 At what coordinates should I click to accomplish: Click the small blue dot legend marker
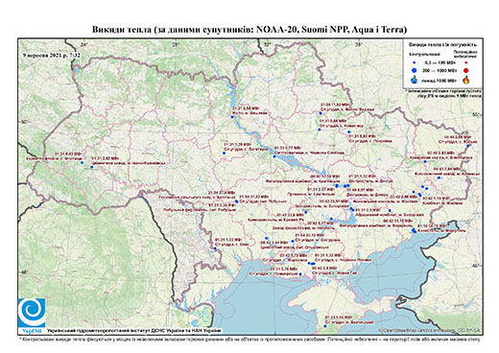coord(415,62)
